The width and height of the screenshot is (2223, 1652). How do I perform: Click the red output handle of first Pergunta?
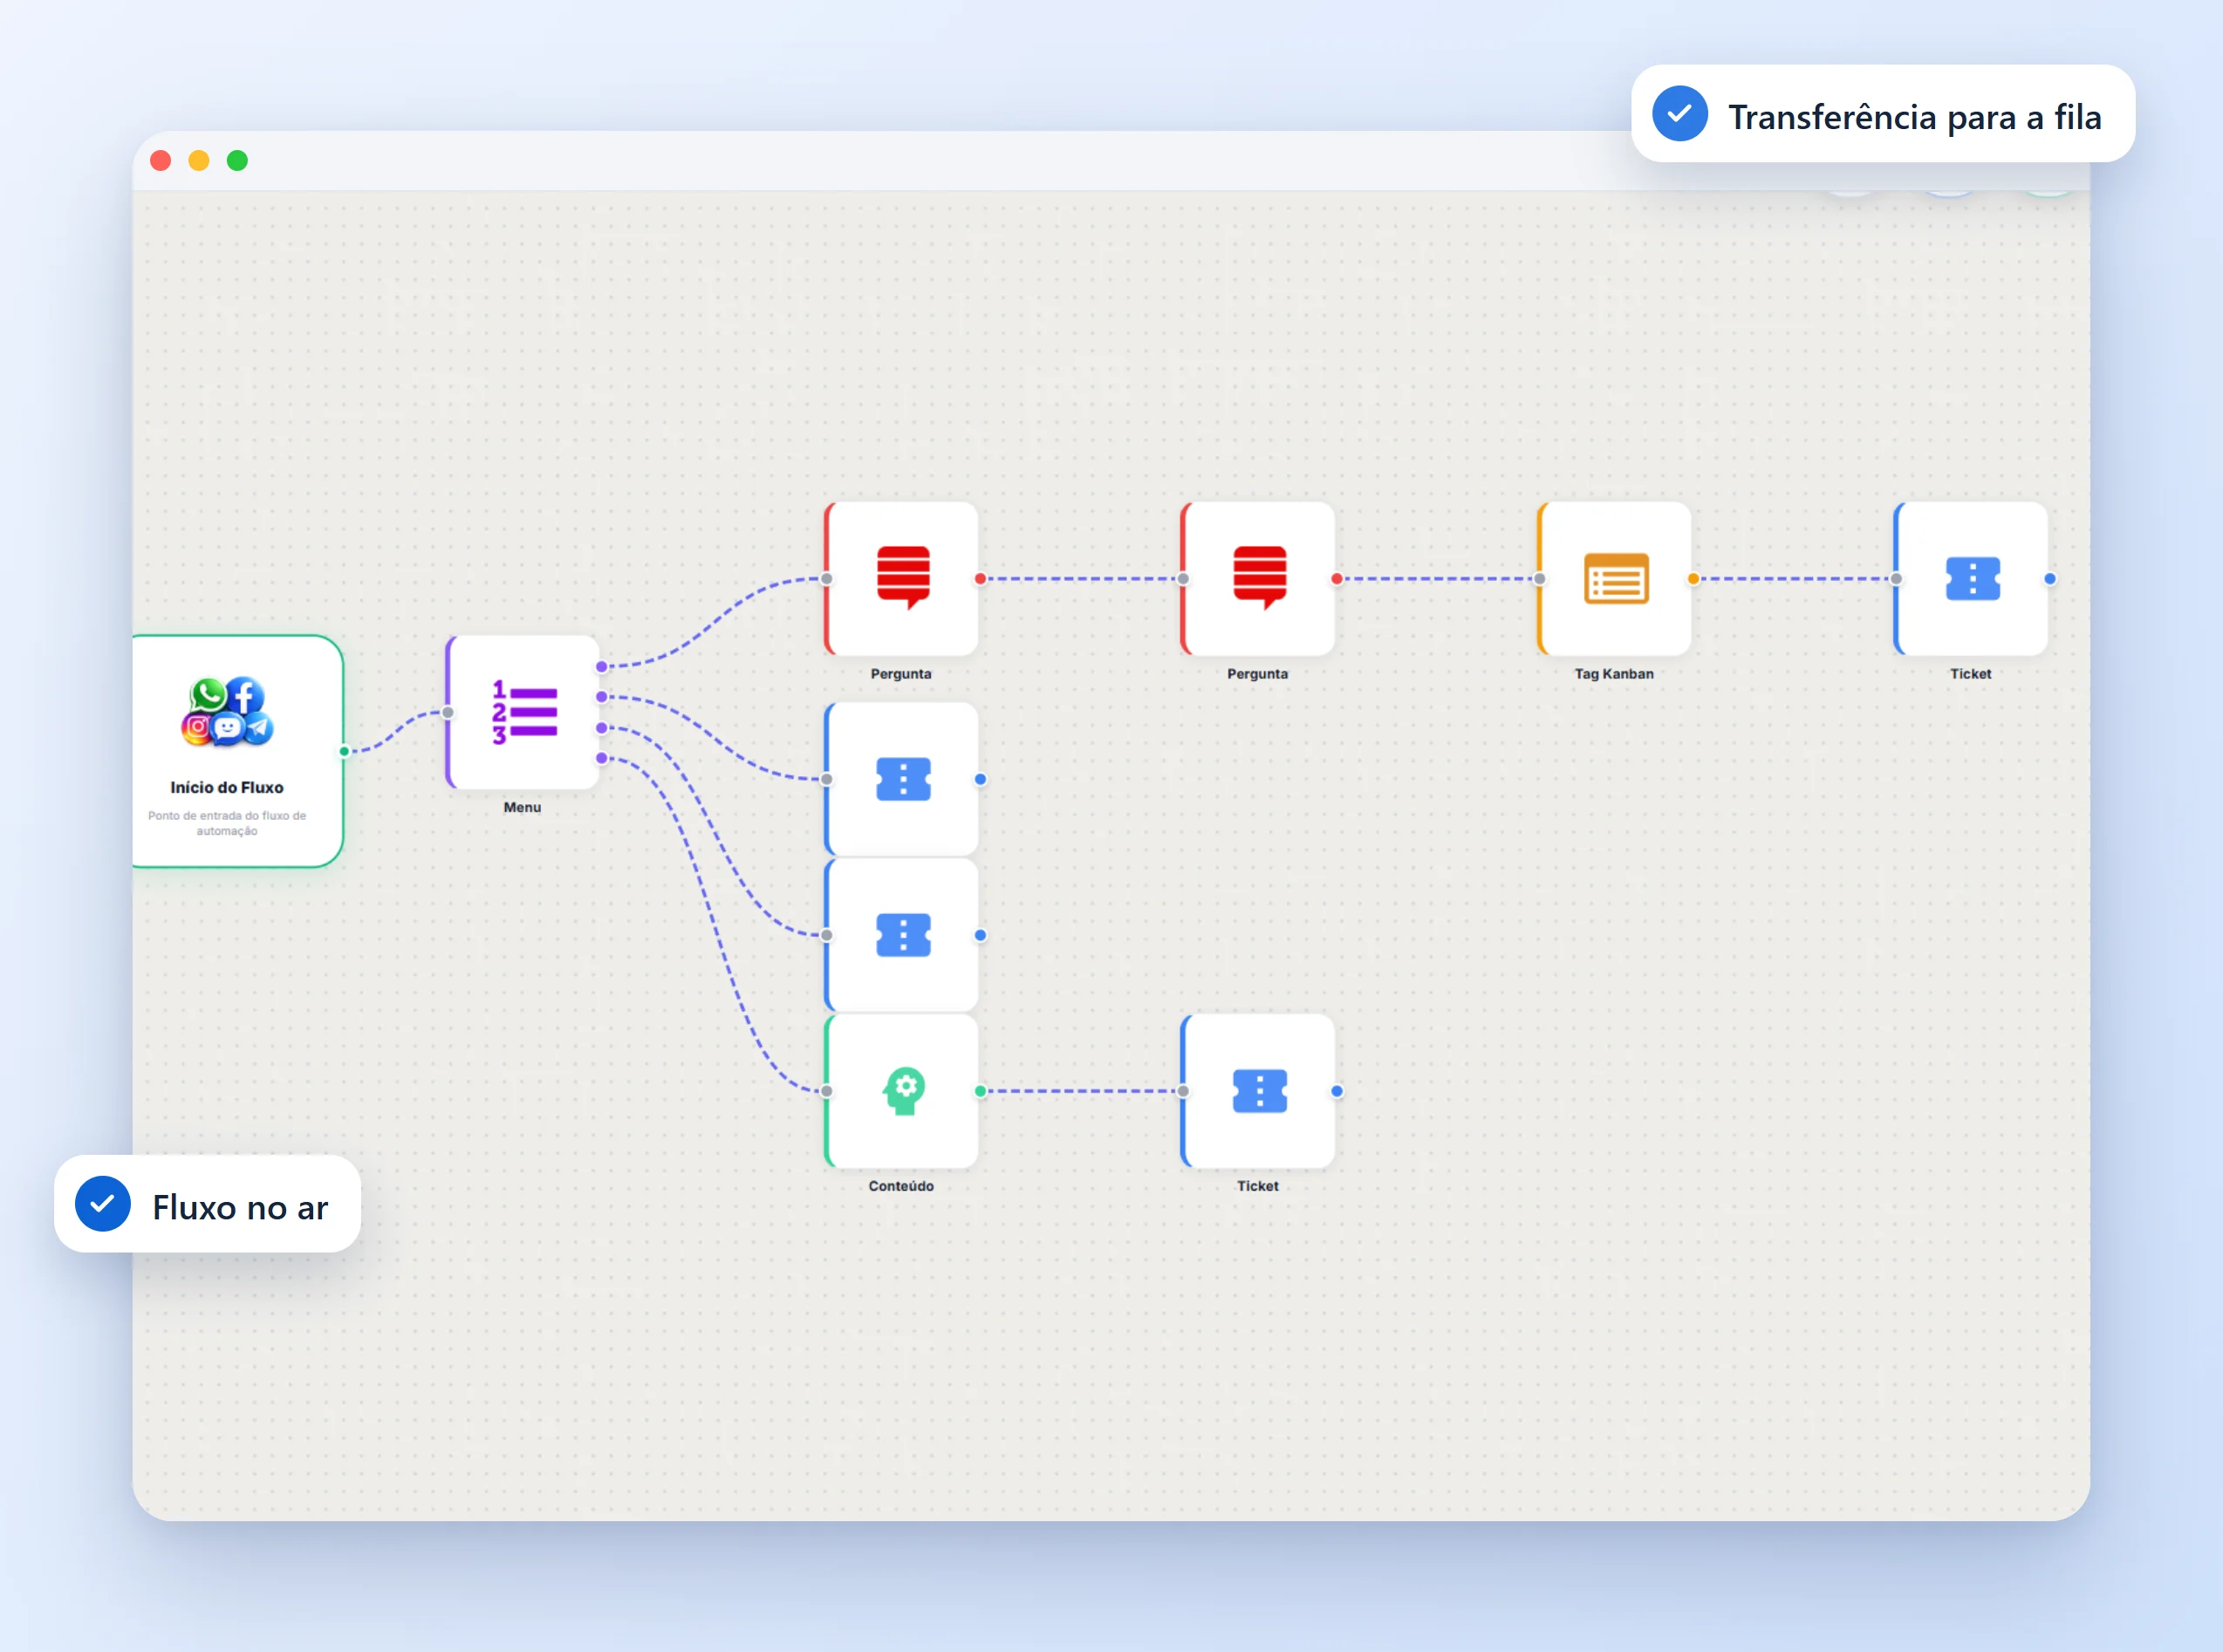pos(980,579)
